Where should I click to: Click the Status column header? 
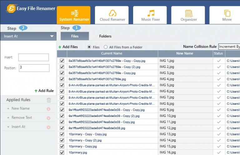[219, 53]
